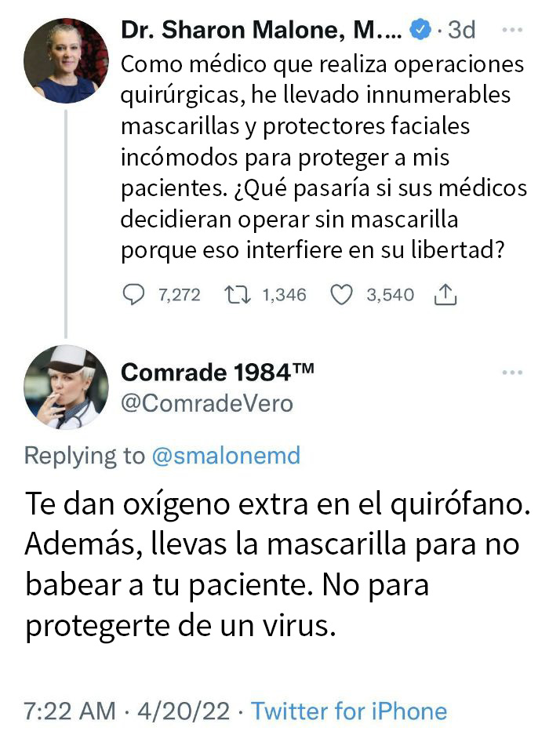Retweet Dr. Sharon Malone's tweet
Viewport: 549px width, 742px height.
point(235,295)
